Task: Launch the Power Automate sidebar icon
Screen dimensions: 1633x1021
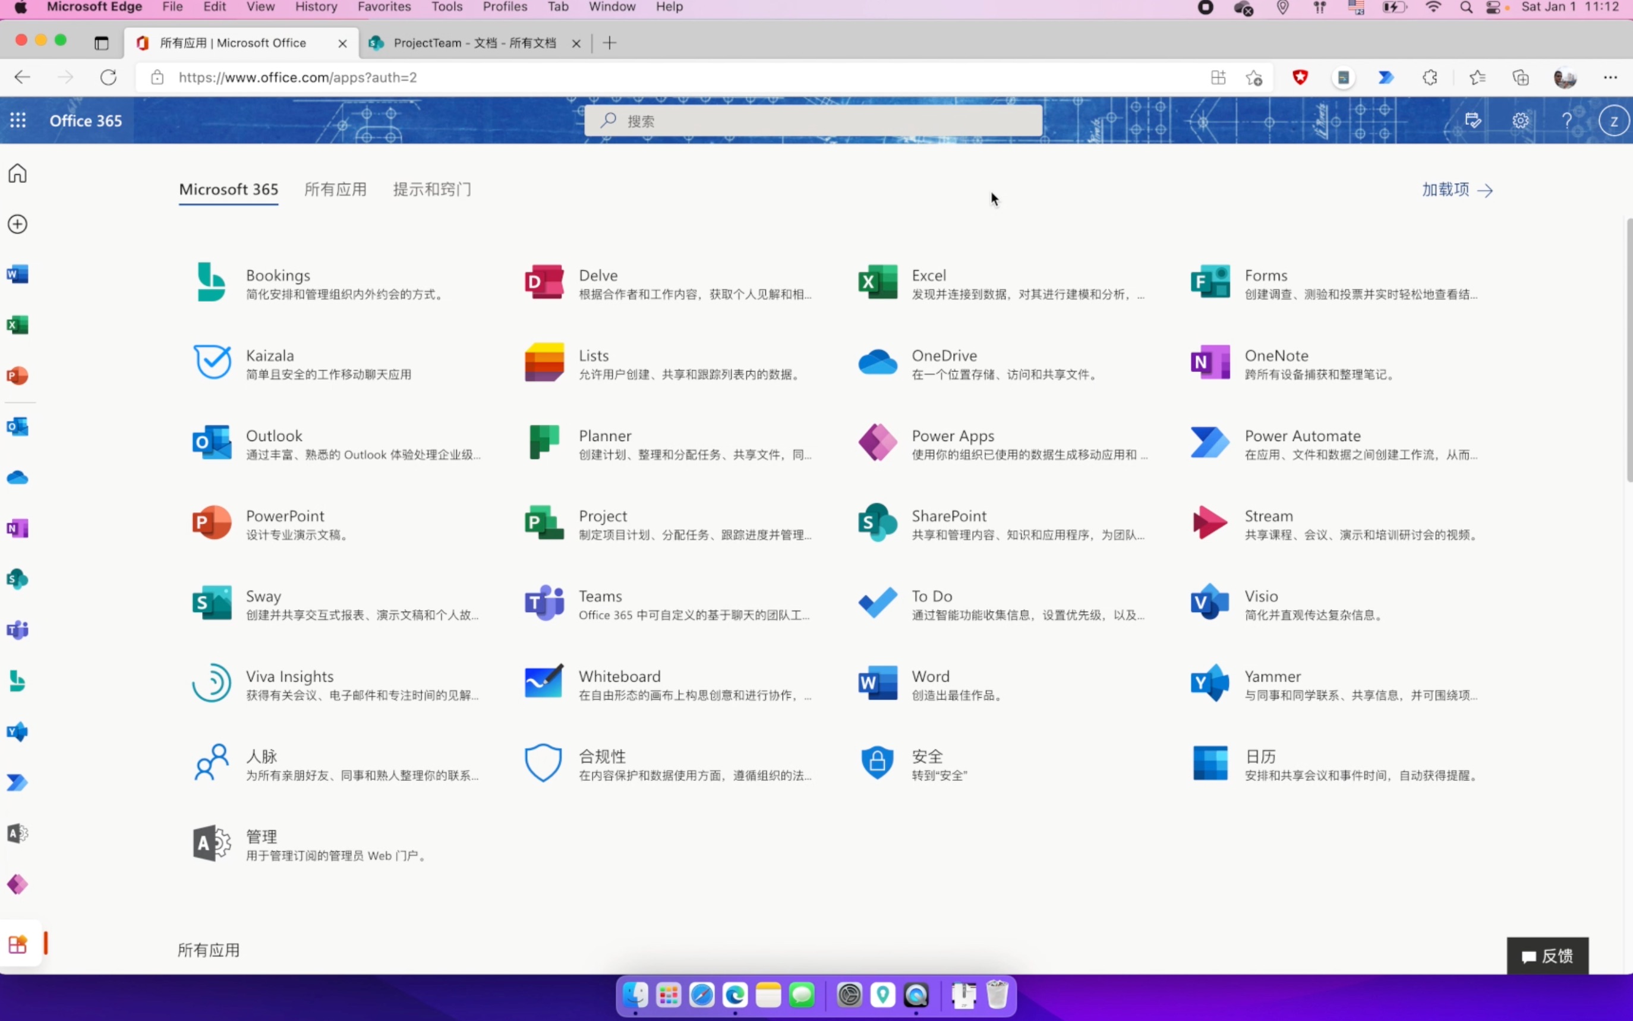Action: click(x=17, y=783)
